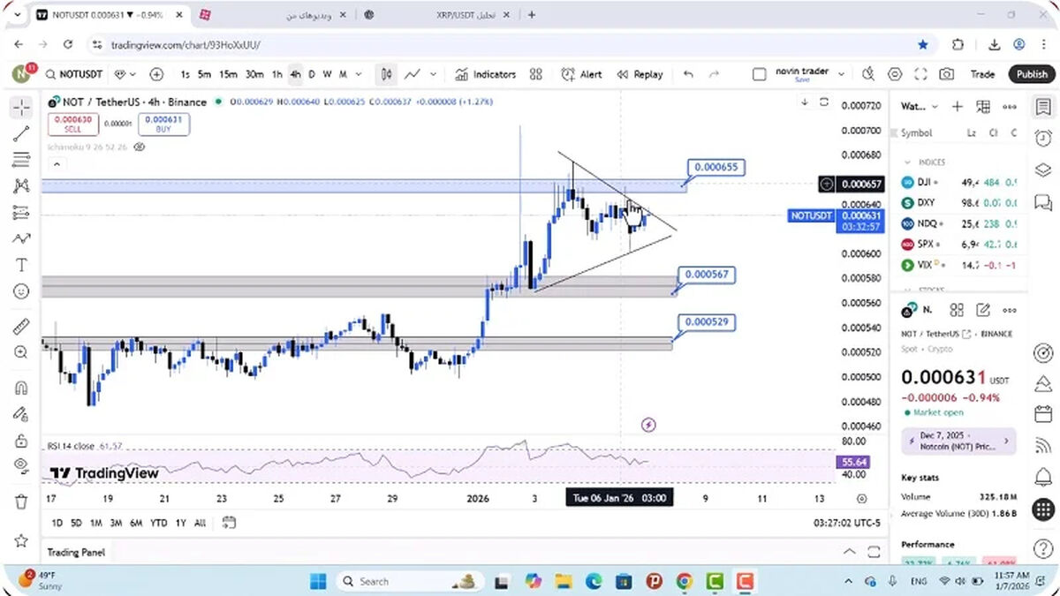Select the crosshair cursor tool
1060x596 pixels.
pyautogui.click(x=21, y=108)
